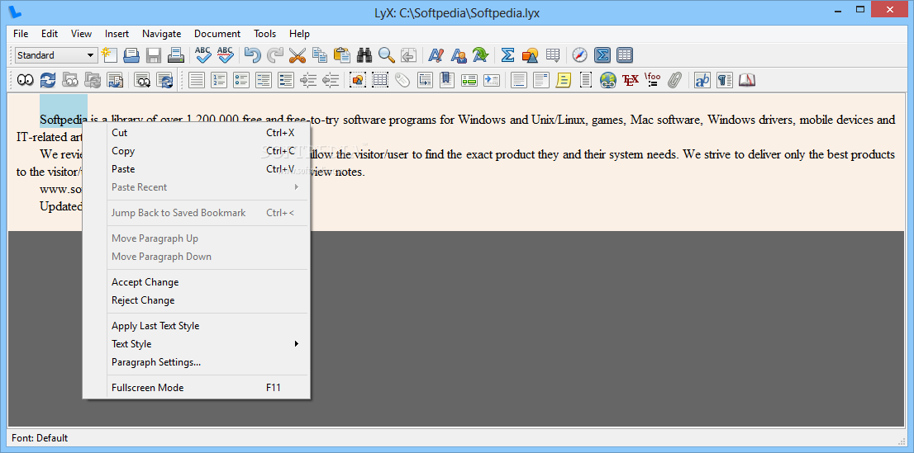Screen dimensions: 914x453
Task: Open insert table grid dropdown
Action: point(552,55)
